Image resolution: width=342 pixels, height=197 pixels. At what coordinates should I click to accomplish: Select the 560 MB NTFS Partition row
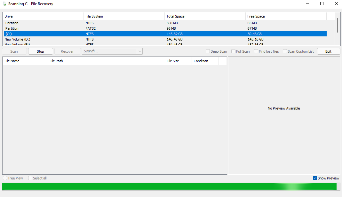point(165,23)
